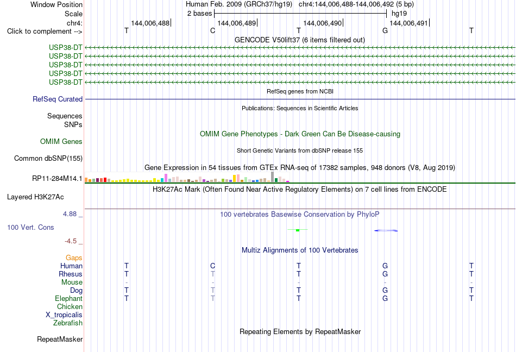Click the hg19 label beside the scale bar
Screen dimensions: 516x352
coord(399,14)
